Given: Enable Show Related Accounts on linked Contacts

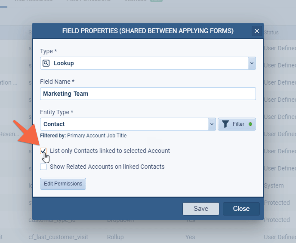Looking at the screenshot, I should click(x=43, y=167).
